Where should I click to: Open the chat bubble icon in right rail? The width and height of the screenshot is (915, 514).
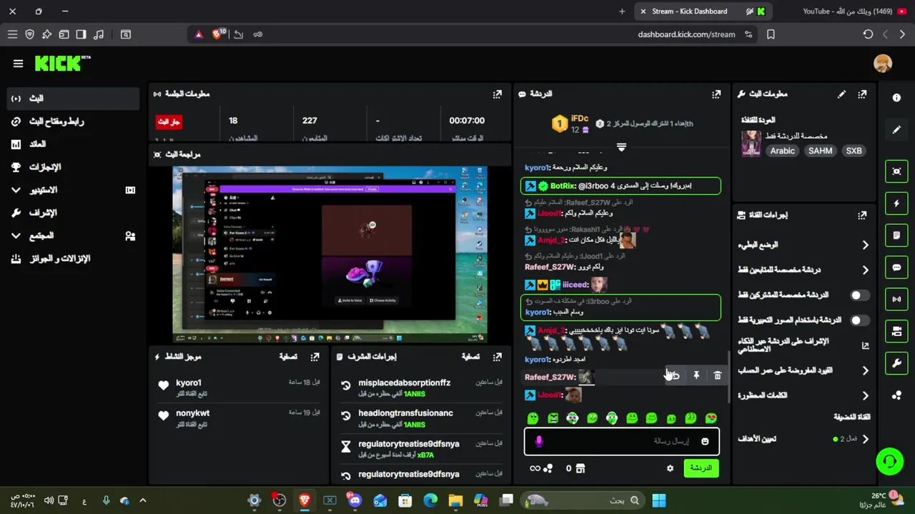(896, 267)
